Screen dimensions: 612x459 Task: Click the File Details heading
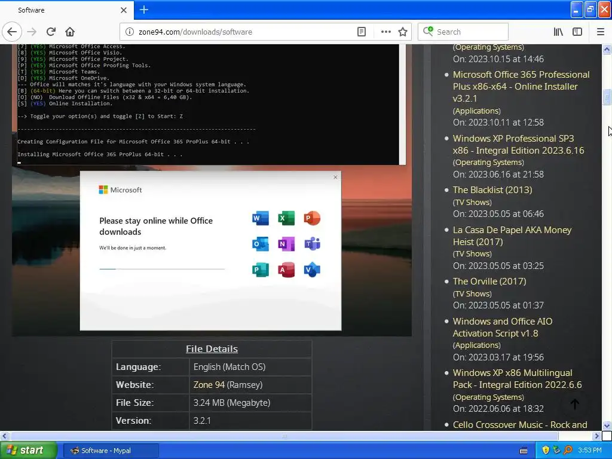pos(212,349)
